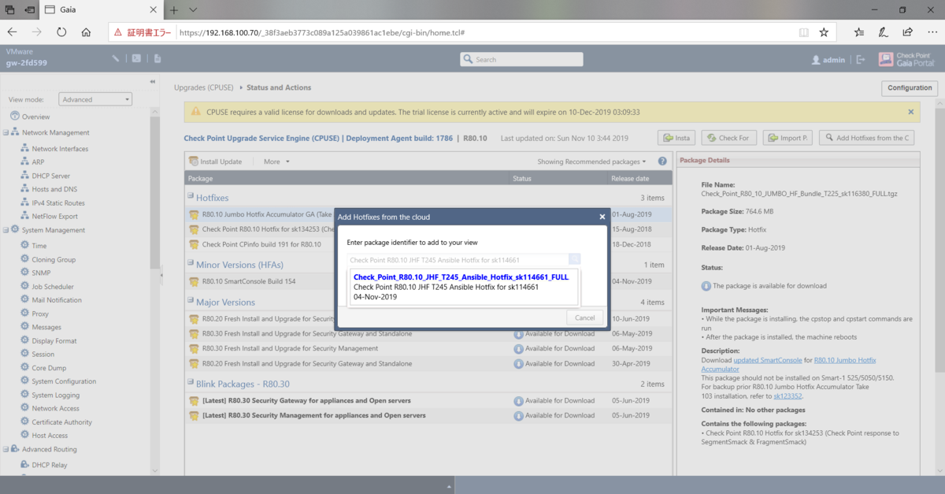The height and width of the screenshot is (494, 945).
Task: Select Check_Point_R80.10_JHF_T245_Ansible_Hotfix suggestion
Action: coord(464,288)
